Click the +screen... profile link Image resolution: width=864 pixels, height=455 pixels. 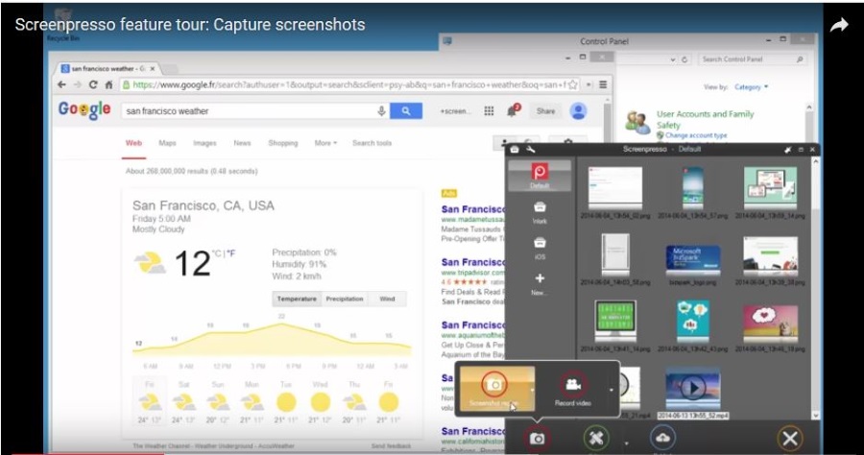coord(455,111)
